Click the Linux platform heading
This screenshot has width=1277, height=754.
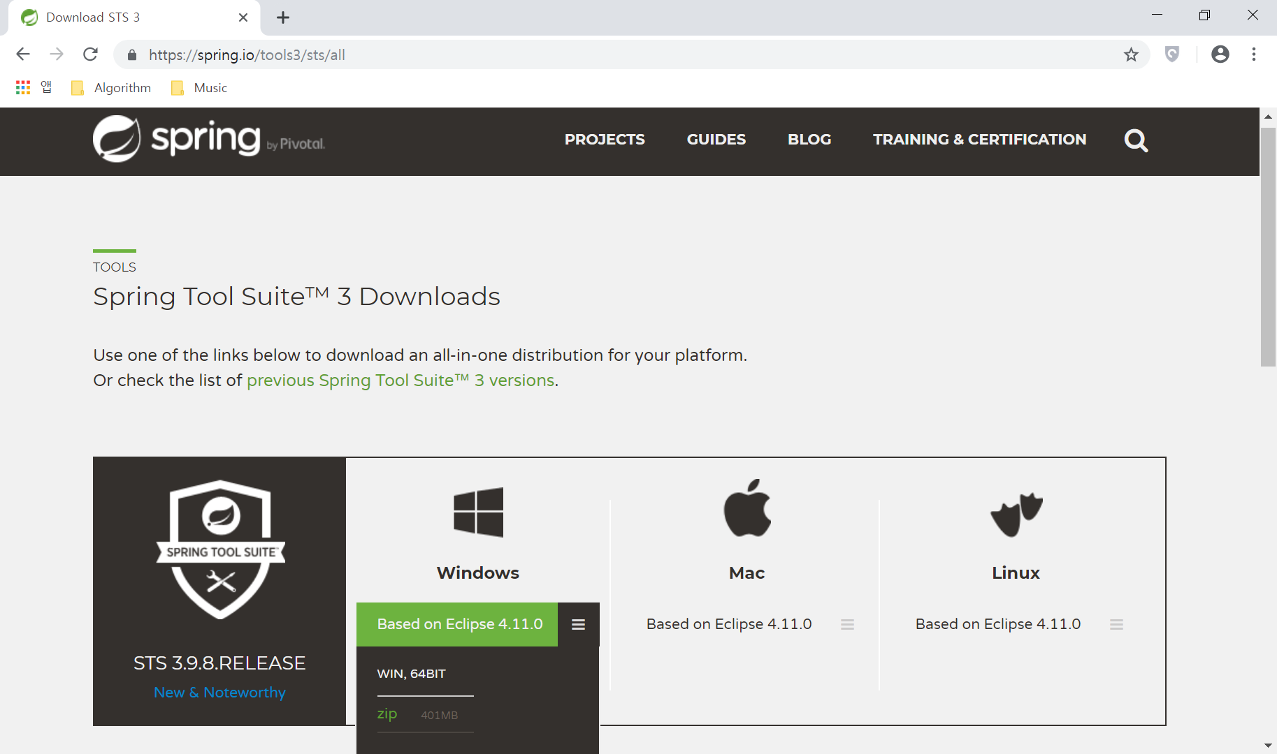pyautogui.click(x=1016, y=573)
